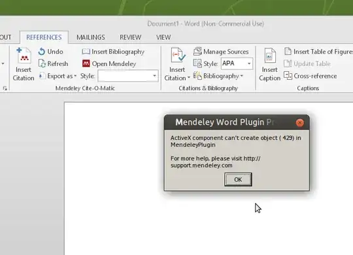
Task: Click the Mendeley Word Plugin dialog title
Action: pyautogui.click(x=225, y=122)
